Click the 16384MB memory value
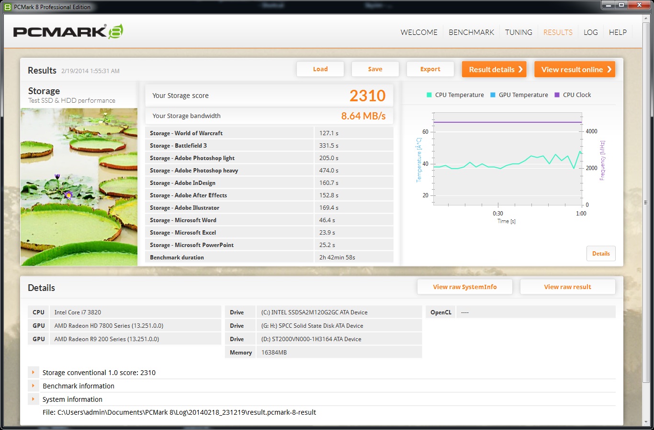The width and height of the screenshot is (654, 430). pos(274,353)
